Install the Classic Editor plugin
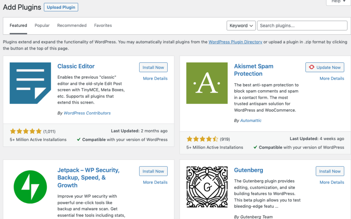351x219 pixels. pyautogui.click(x=153, y=67)
